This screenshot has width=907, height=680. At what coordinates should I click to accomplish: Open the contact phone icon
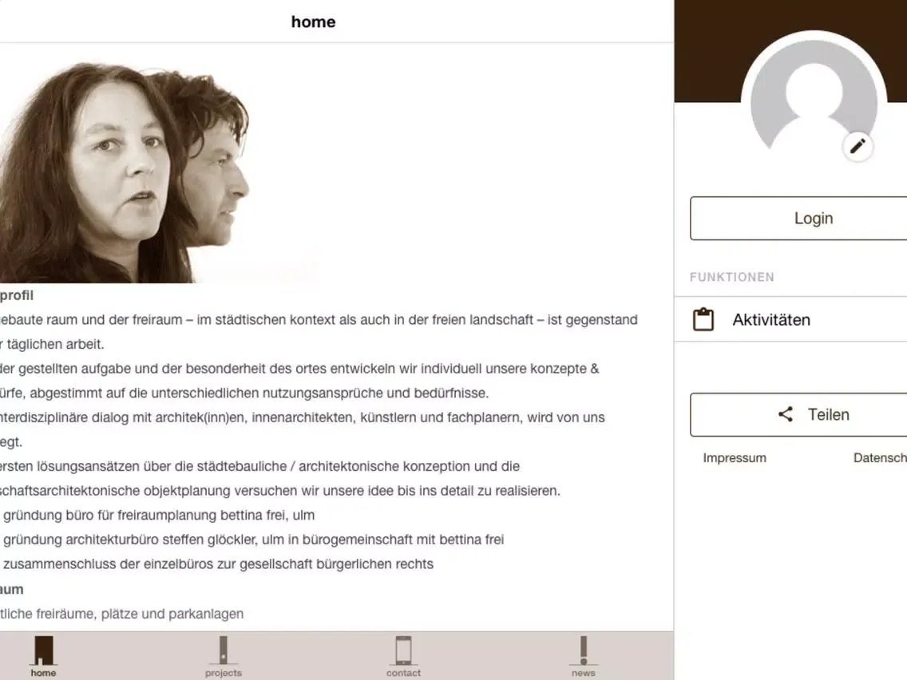tap(403, 650)
